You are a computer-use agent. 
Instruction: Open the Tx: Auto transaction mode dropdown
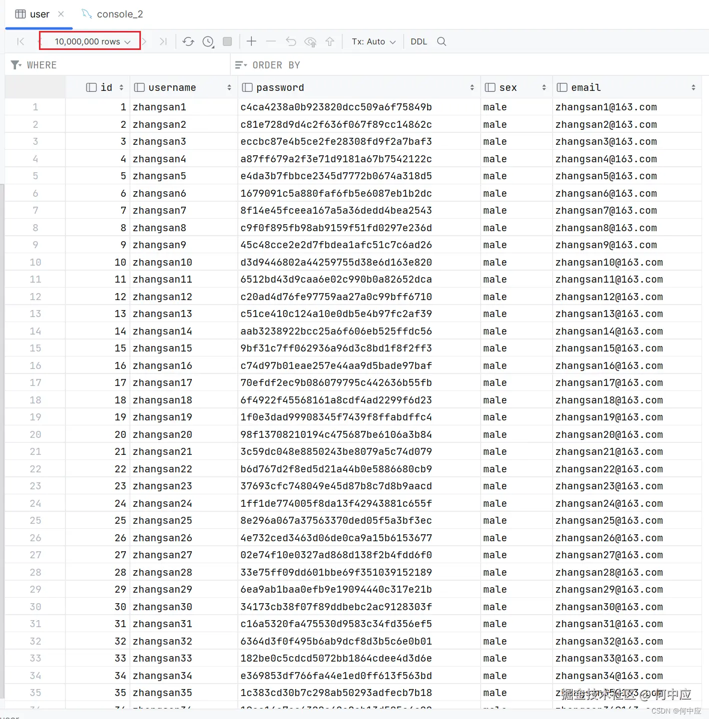[x=374, y=41]
